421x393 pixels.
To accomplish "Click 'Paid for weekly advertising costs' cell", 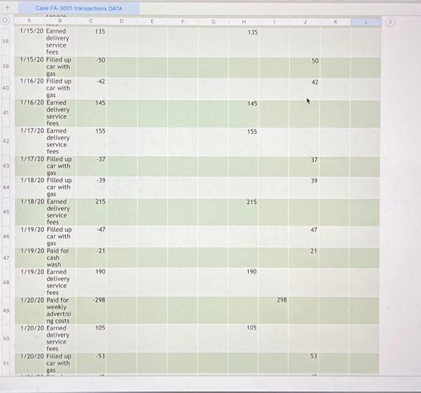I will point(60,311).
